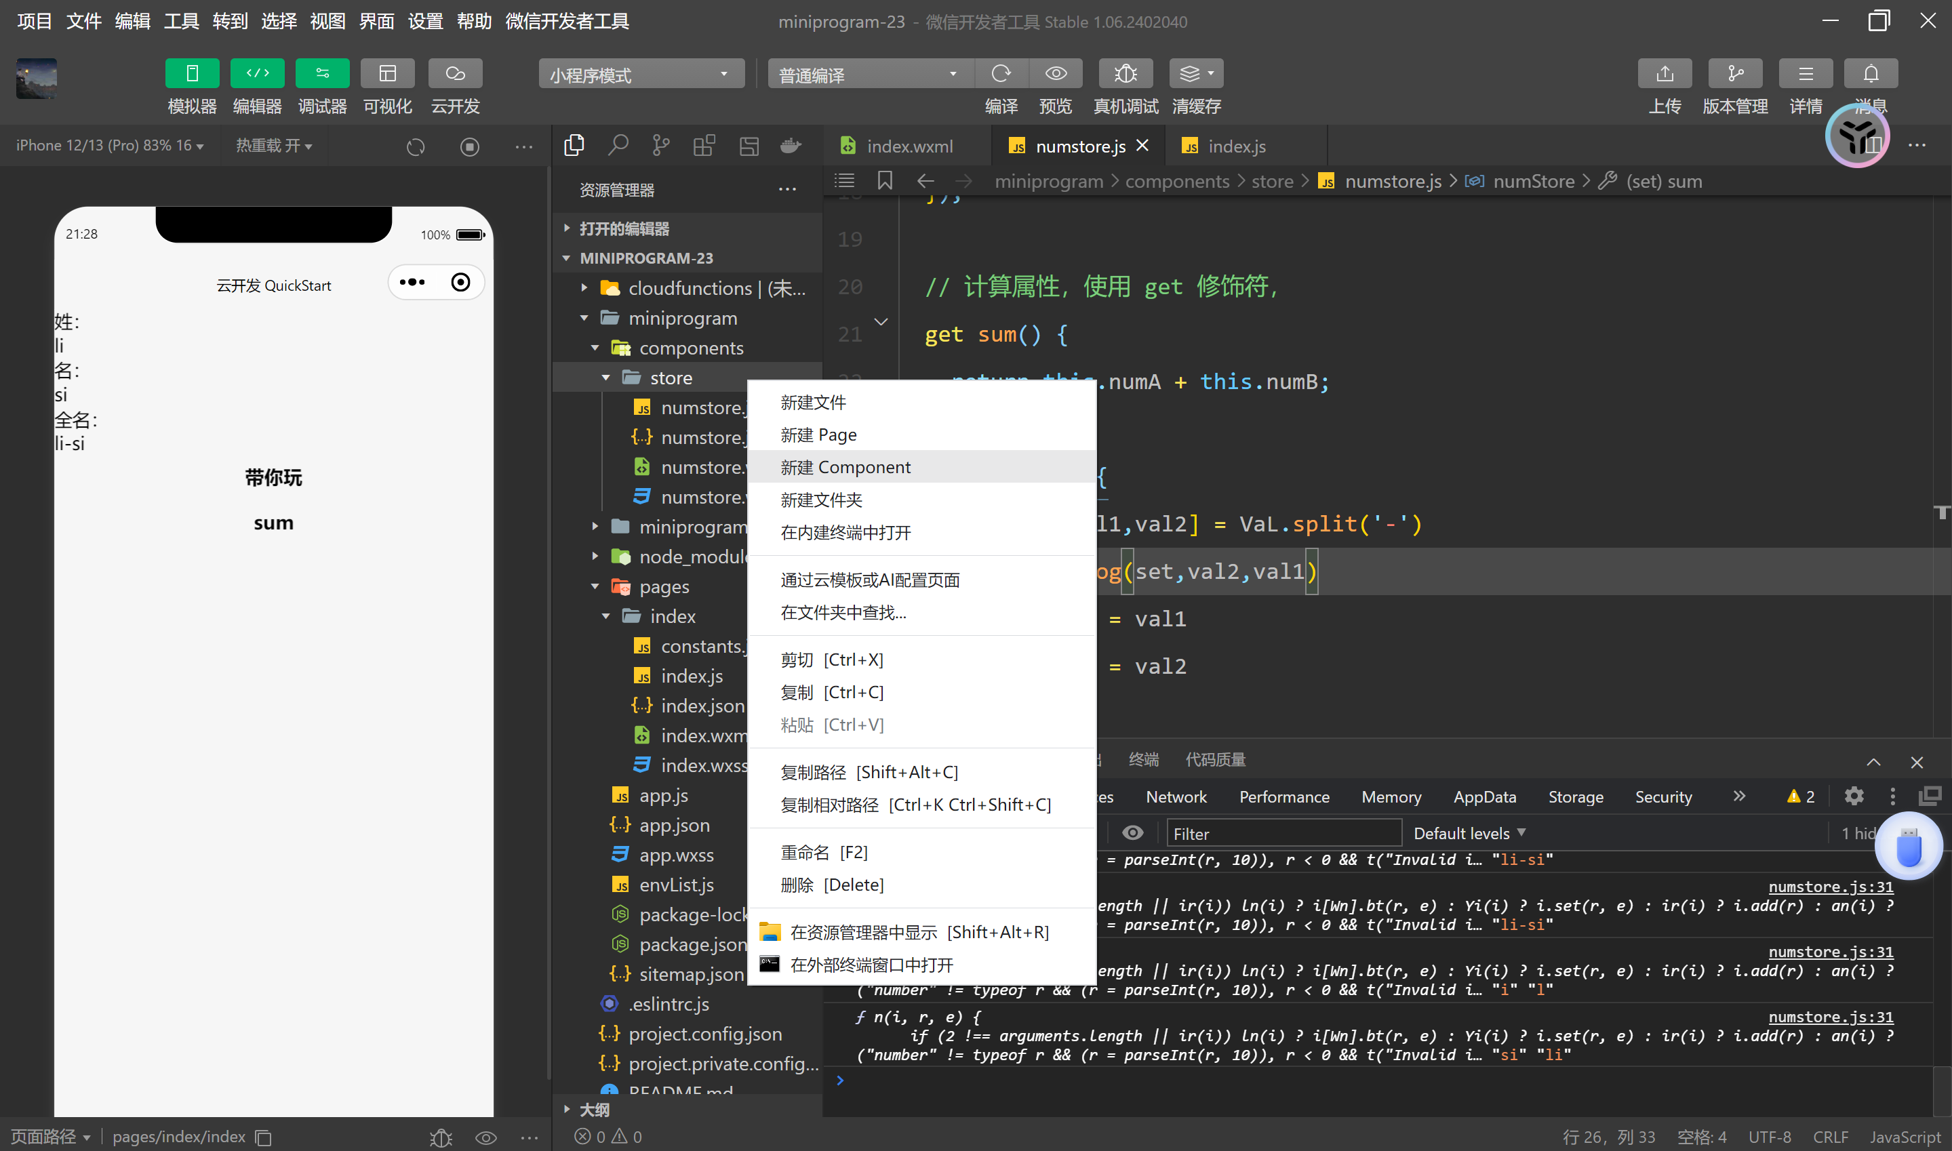Click numStore breadcrumb link

click(1532, 182)
